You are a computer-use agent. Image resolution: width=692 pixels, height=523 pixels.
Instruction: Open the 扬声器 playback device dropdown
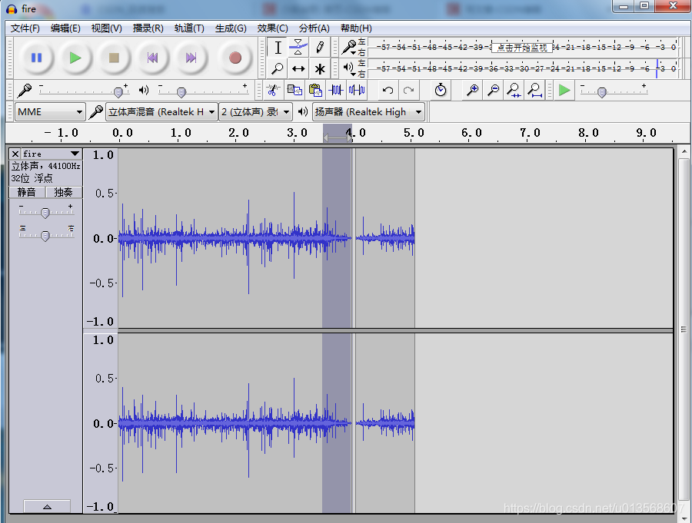point(368,112)
